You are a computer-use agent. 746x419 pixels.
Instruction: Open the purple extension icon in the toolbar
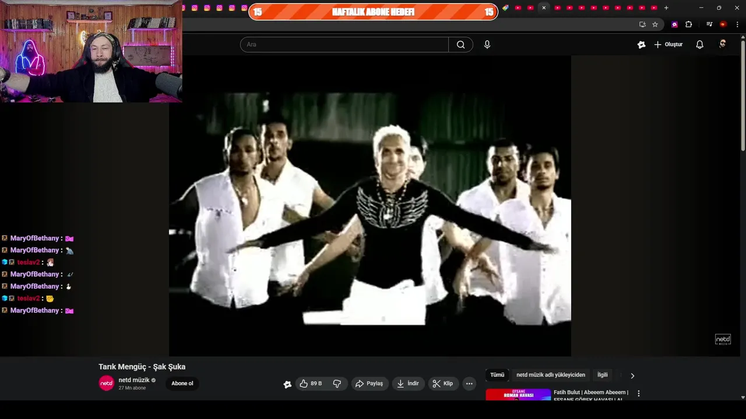(x=675, y=24)
